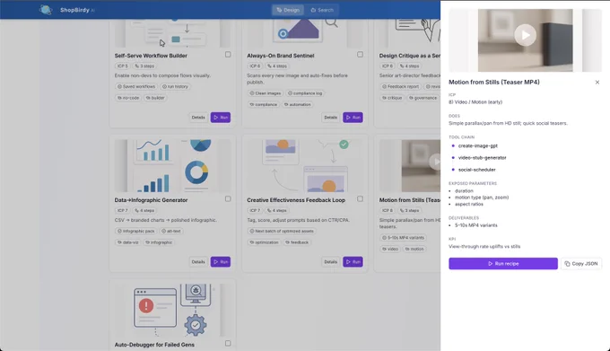Image resolution: width=610 pixels, height=351 pixels.
Task: Click the 'data-viz' tag
Action: coord(128,242)
